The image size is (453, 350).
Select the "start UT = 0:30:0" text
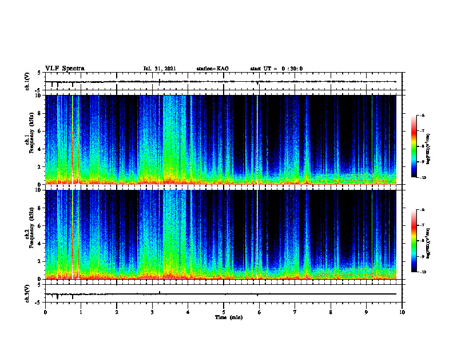coord(276,69)
